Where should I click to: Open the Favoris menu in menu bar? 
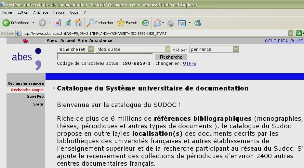click(59, 12)
